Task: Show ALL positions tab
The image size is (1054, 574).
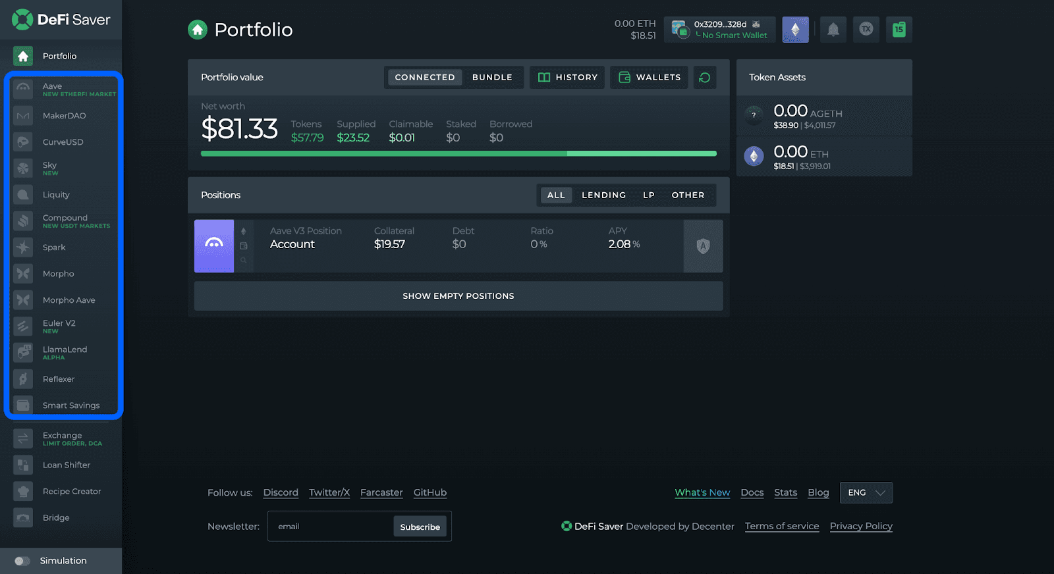Action: pyautogui.click(x=556, y=195)
